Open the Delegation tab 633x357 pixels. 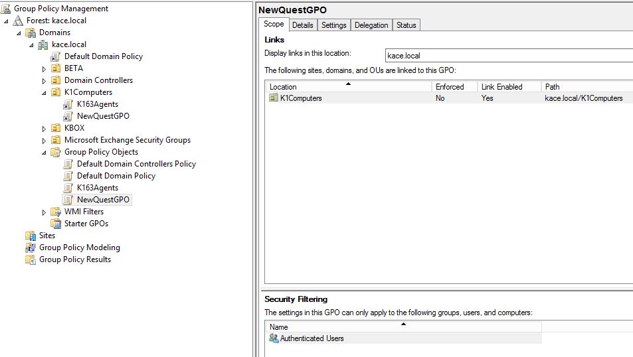click(x=371, y=25)
